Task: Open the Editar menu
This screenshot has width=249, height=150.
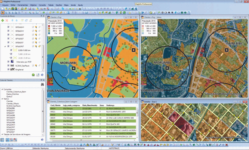Action: pyautogui.click(x=13, y=5)
